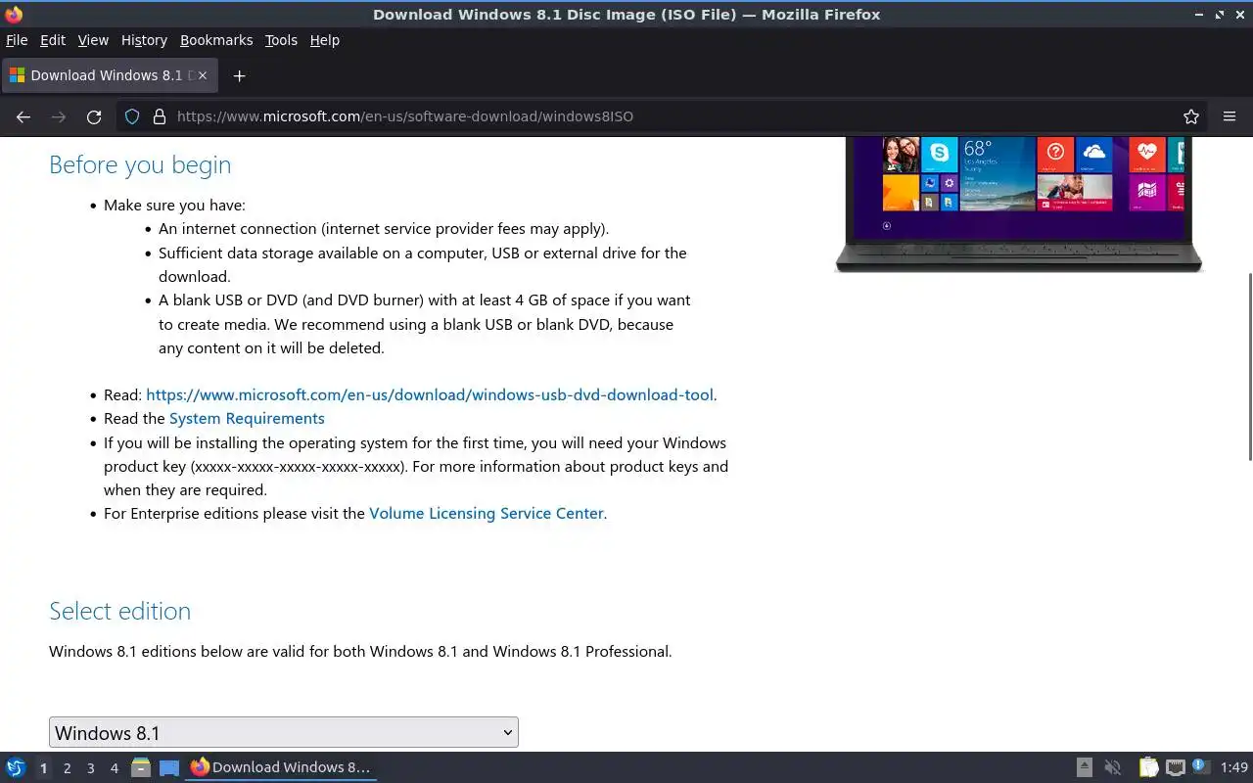Bookmark this page with the star

[1191, 116]
